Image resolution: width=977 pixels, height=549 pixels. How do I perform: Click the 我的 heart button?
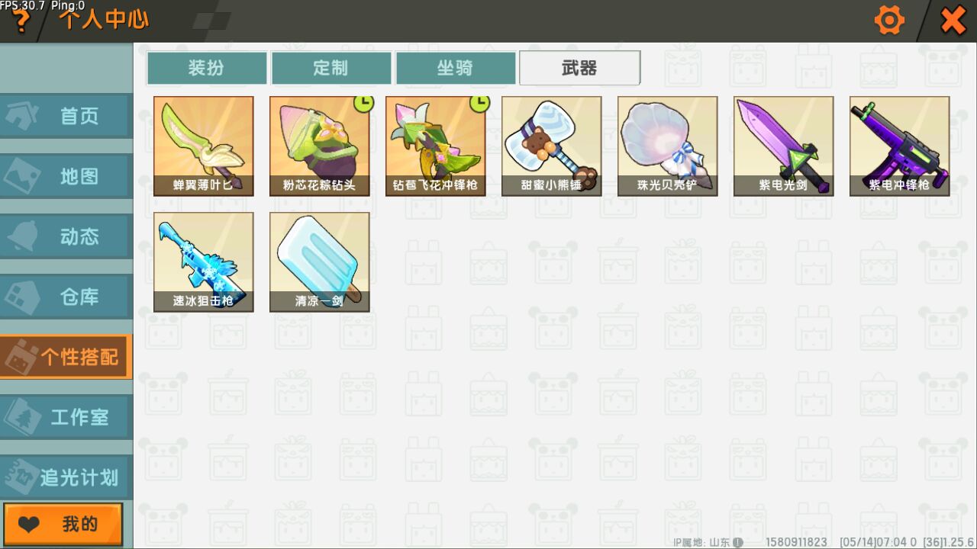pos(63,524)
